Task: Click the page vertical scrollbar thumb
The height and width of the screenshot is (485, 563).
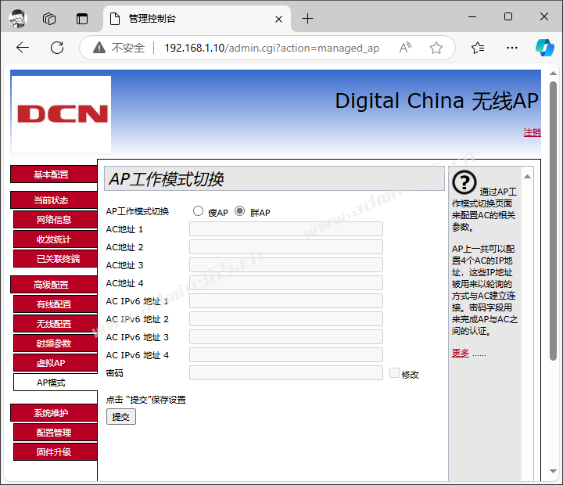Action: tap(553, 221)
